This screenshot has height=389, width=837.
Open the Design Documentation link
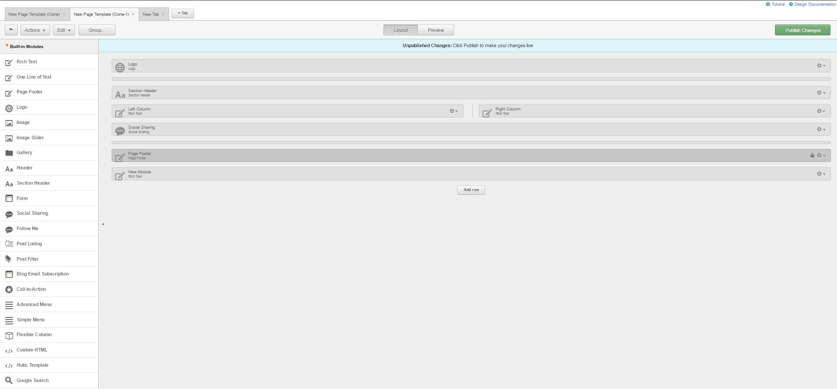[x=815, y=4]
